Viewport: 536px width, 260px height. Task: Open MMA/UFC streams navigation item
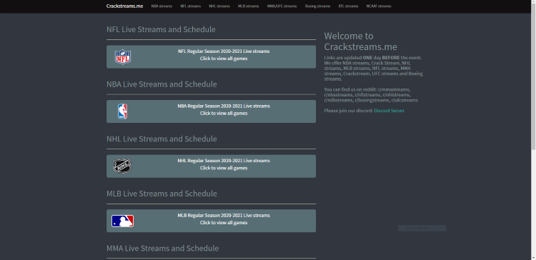[282, 6]
